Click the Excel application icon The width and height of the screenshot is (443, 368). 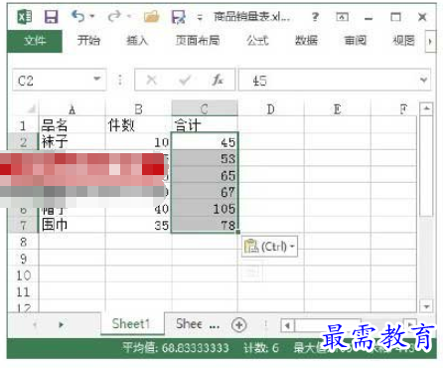tap(24, 17)
